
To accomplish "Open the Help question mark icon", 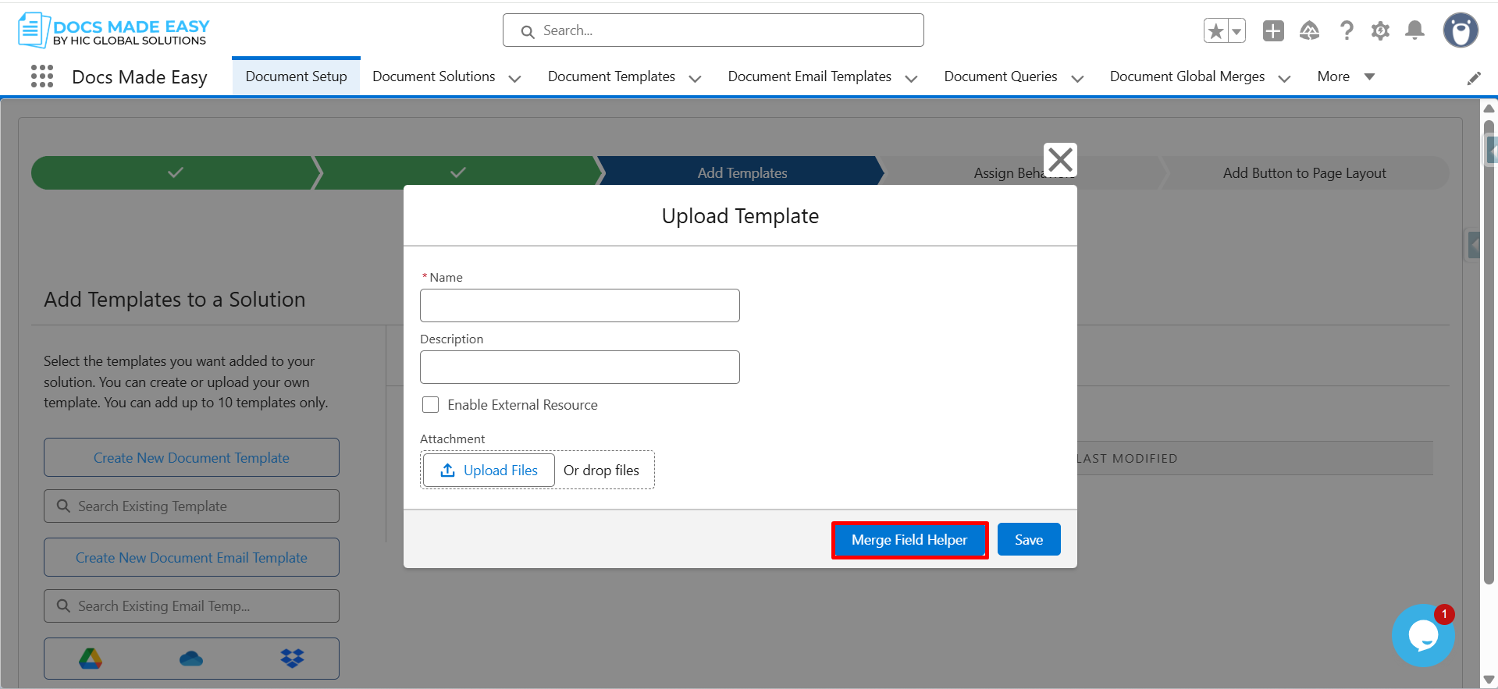I will click(x=1347, y=31).
